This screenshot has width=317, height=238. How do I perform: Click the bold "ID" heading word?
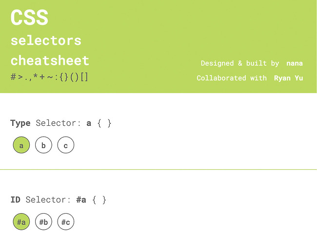pos(15,200)
